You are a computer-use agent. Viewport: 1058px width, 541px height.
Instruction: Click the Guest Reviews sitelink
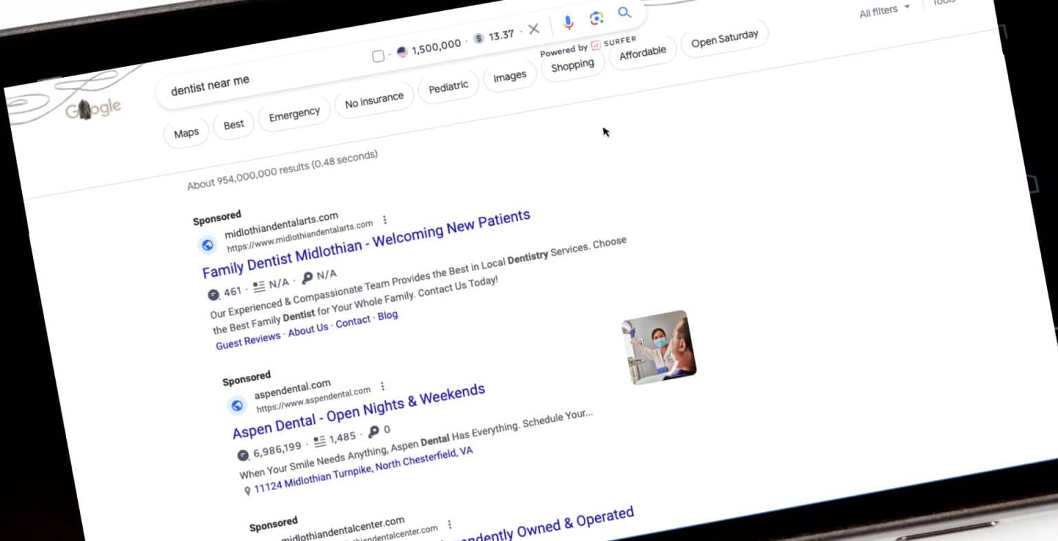pos(248,340)
